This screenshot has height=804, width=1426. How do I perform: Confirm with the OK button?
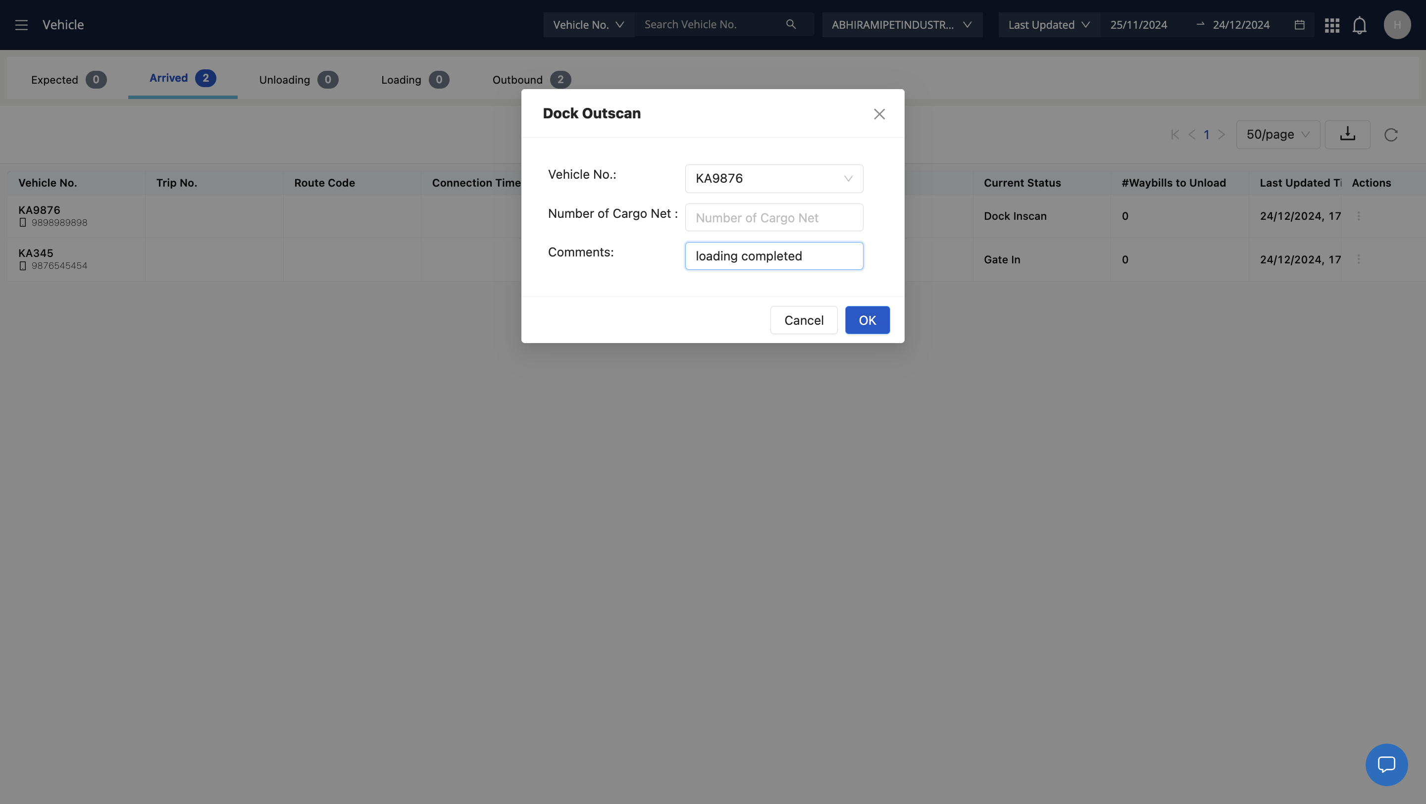tap(867, 320)
